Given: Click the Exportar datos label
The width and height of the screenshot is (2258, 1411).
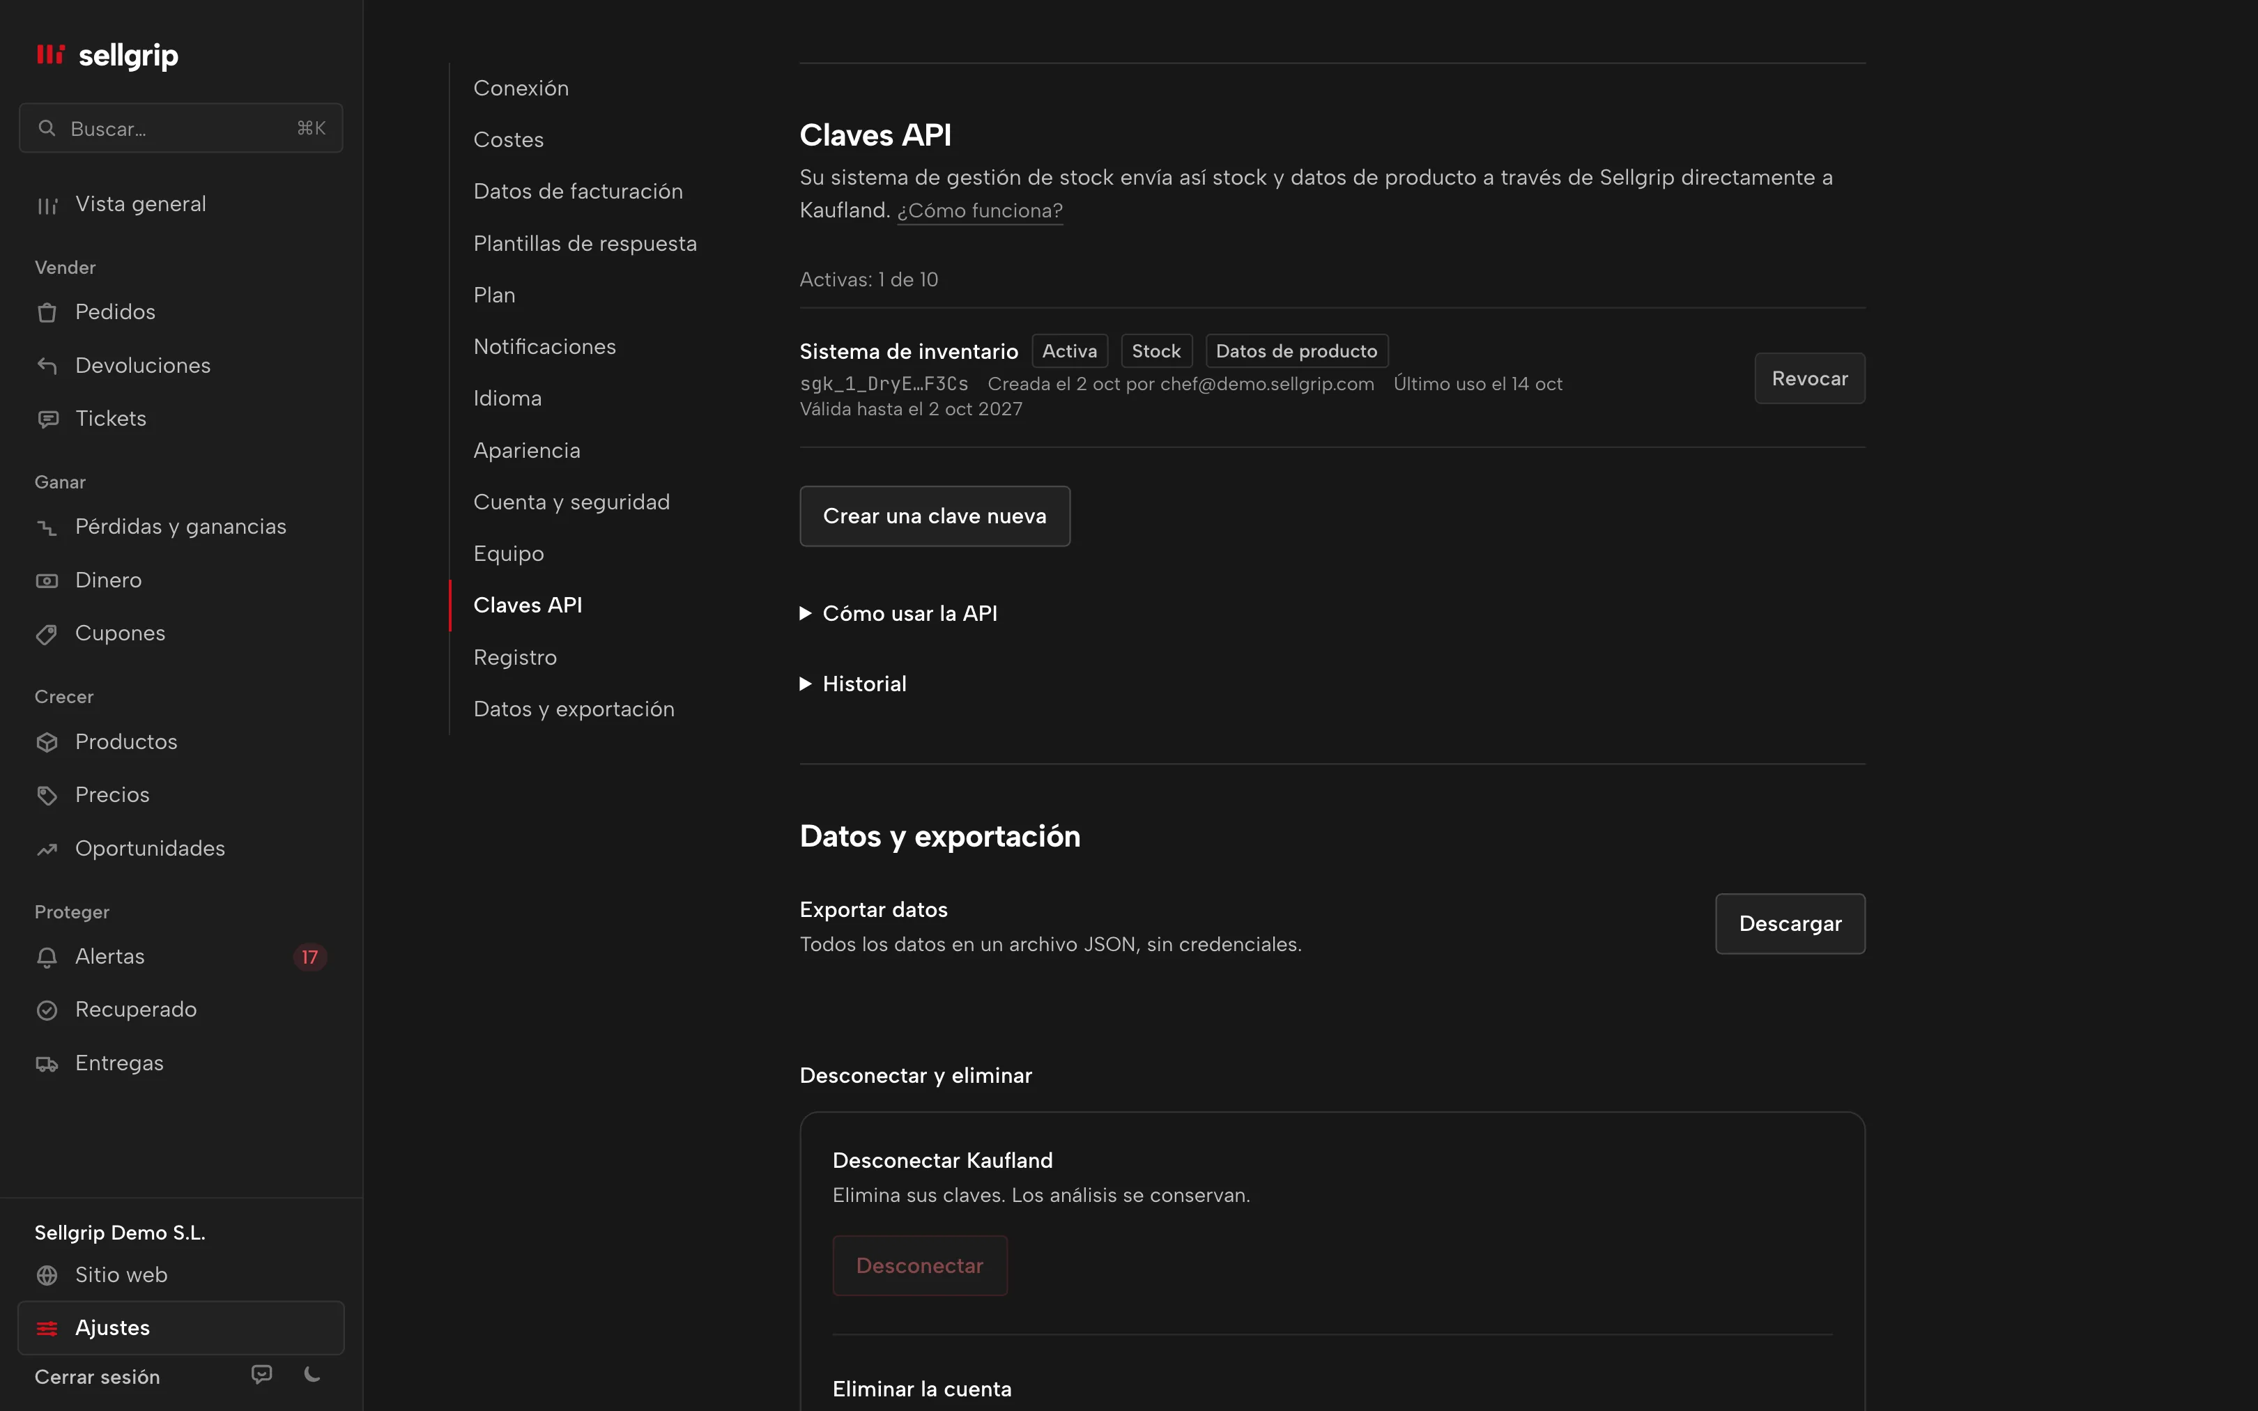Looking at the screenshot, I should [873, 910].
